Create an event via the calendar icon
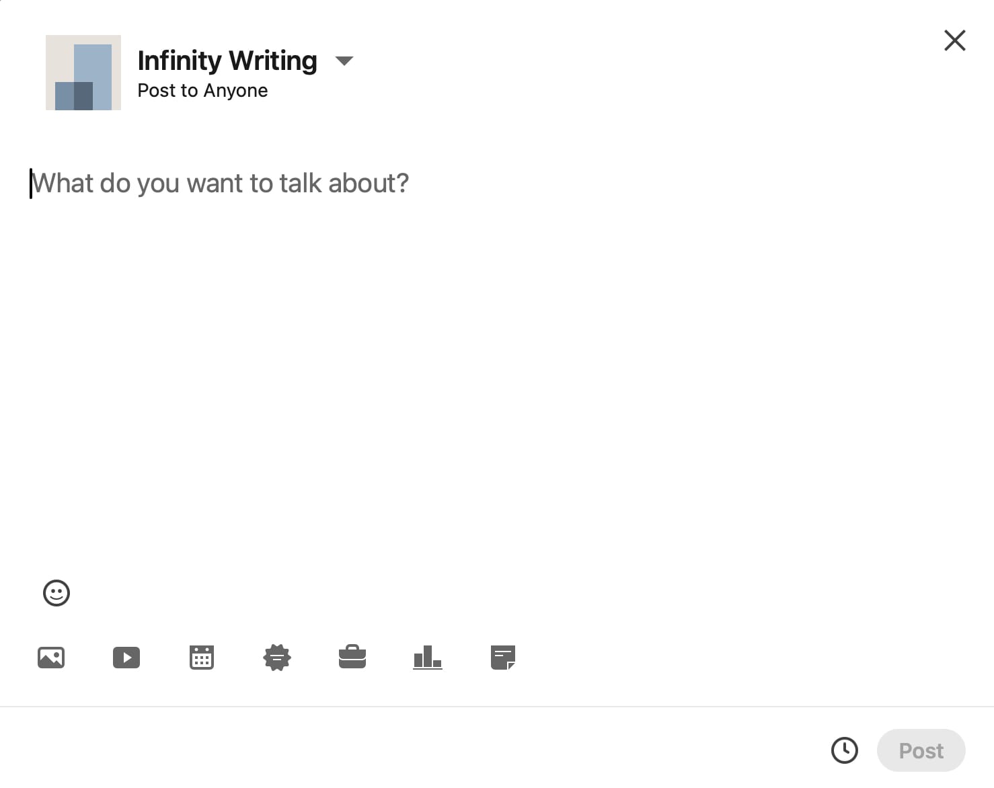Viewport: 994px width, 788px height. (x=202, y=657)
